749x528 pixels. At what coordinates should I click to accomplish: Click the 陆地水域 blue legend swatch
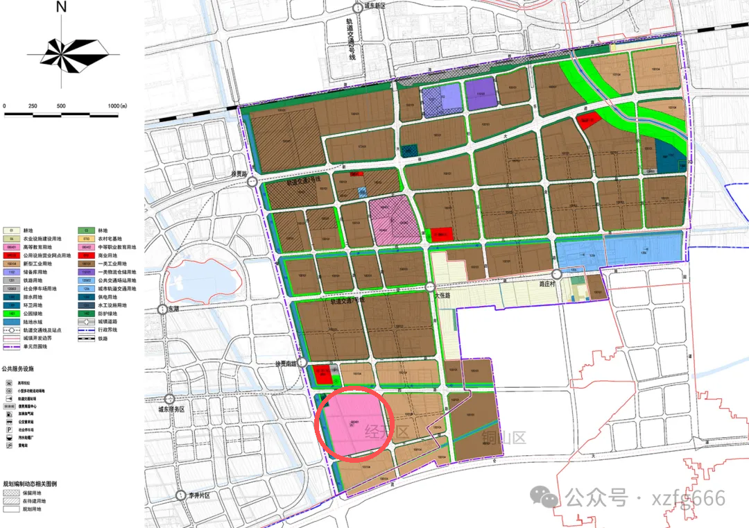[12, 322]
